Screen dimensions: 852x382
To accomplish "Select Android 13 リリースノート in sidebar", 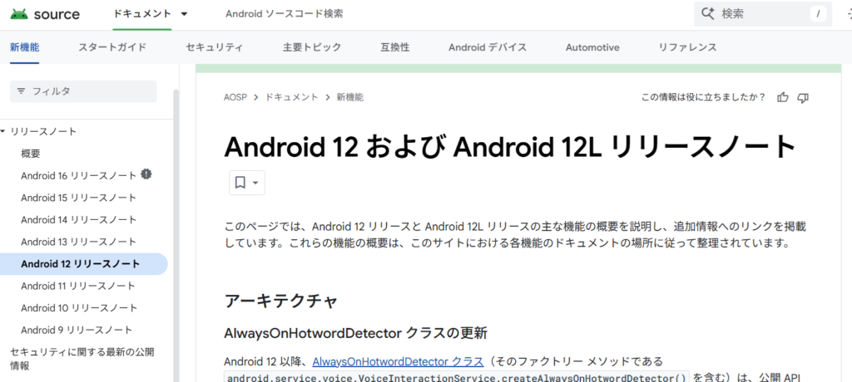I will click(x=78, y=242).
